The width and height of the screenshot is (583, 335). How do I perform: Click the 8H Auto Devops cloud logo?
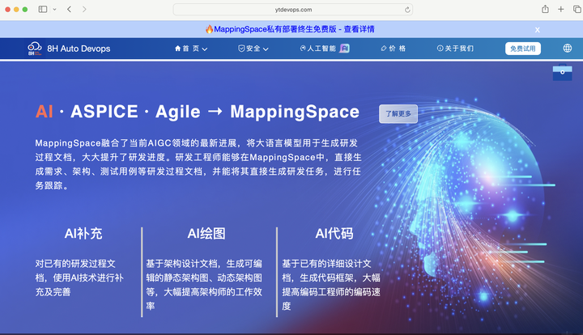[35, 49]
